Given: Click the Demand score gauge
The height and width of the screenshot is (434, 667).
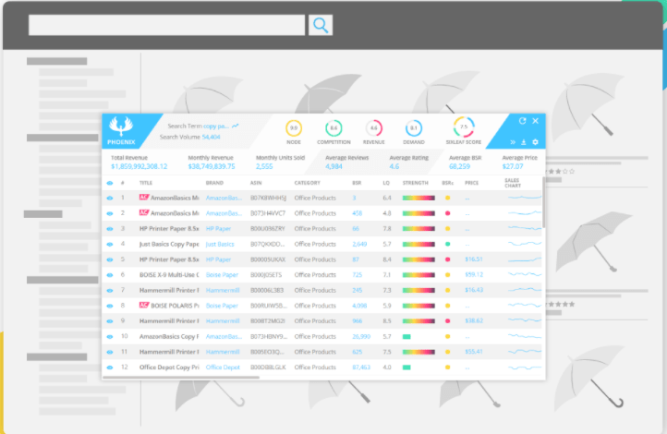Looking at the screenshot, I should [x=414, y=128].
